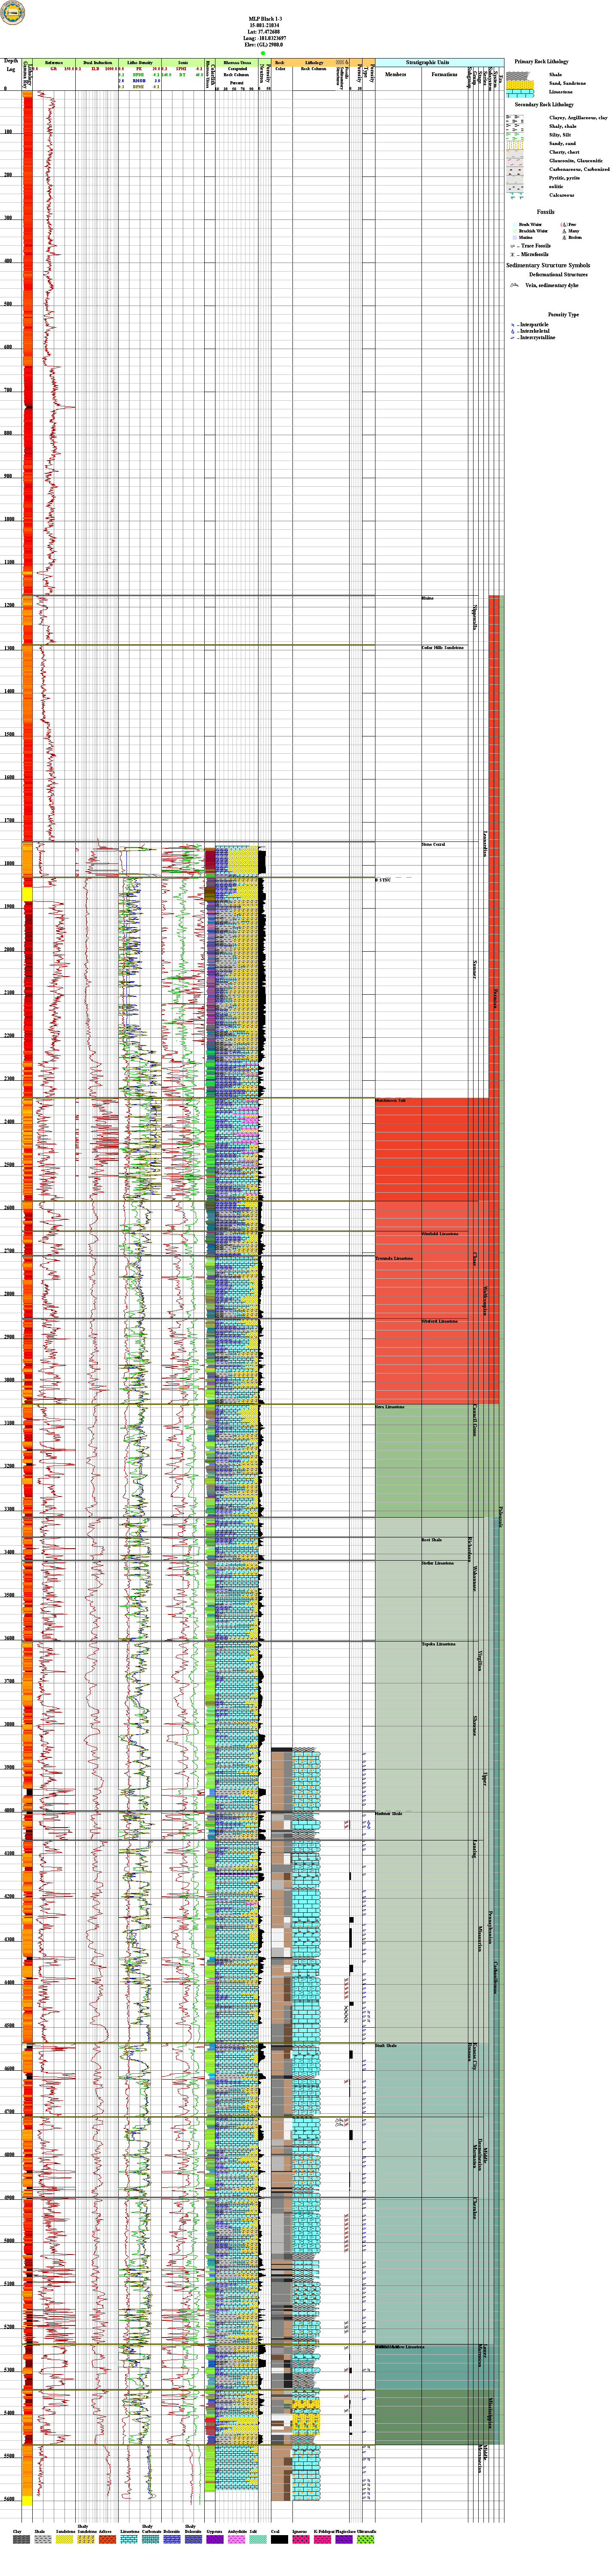The image size is (615, 2576).
Task: Click the 'Elev: (GL) 2908.0' header line
Action: 265,45
